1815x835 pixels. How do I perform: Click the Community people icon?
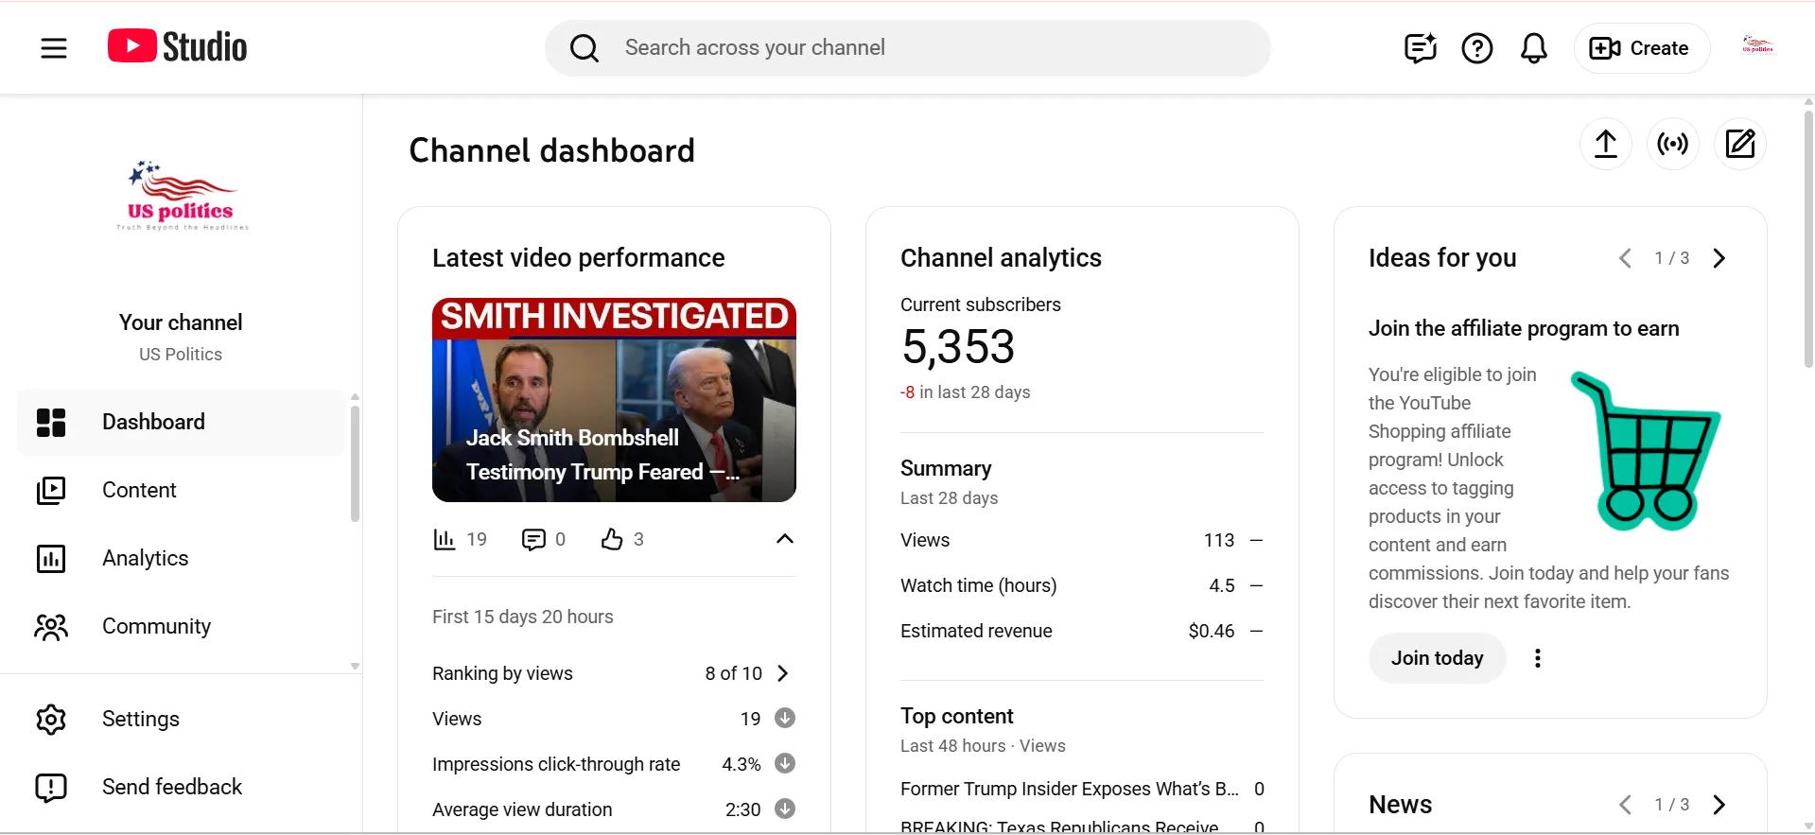pos(51,626)
